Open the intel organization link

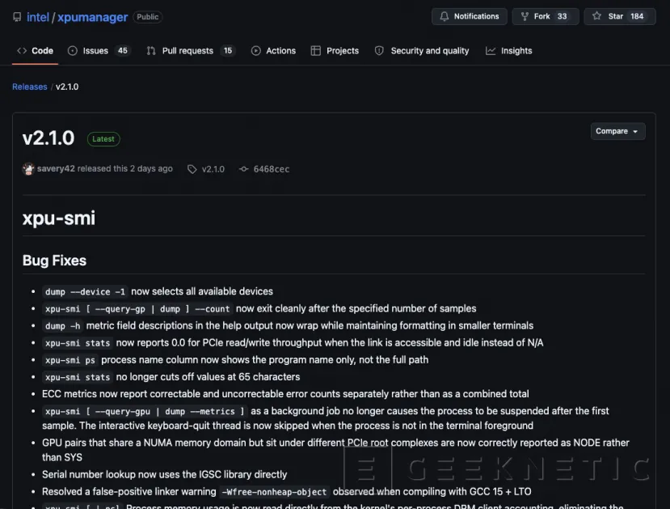coord(38,17)
